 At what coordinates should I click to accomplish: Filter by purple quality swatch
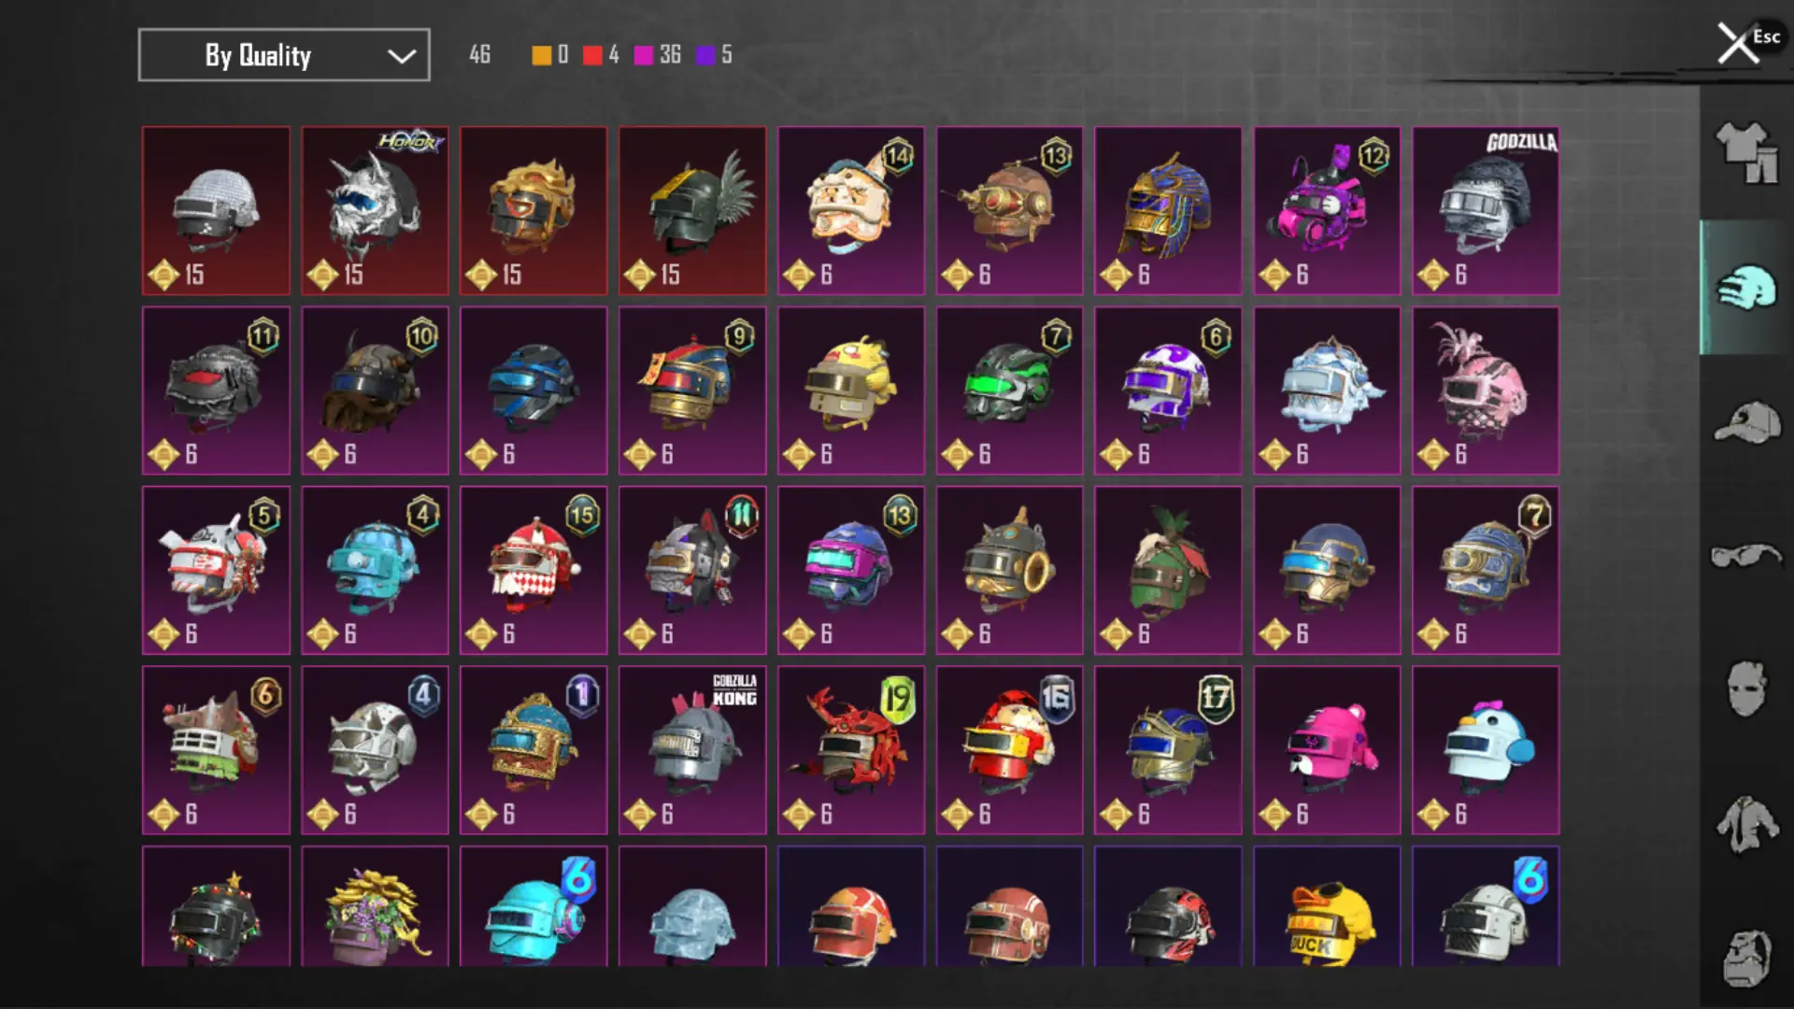[x=705, y=55]
